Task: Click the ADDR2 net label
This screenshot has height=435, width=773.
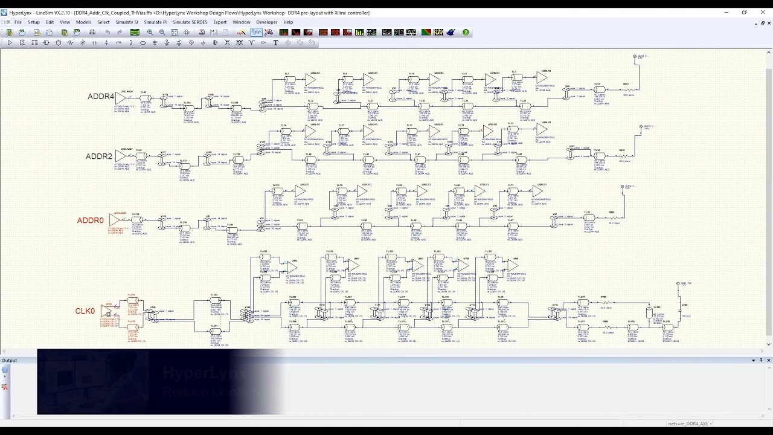Action: 99,156
